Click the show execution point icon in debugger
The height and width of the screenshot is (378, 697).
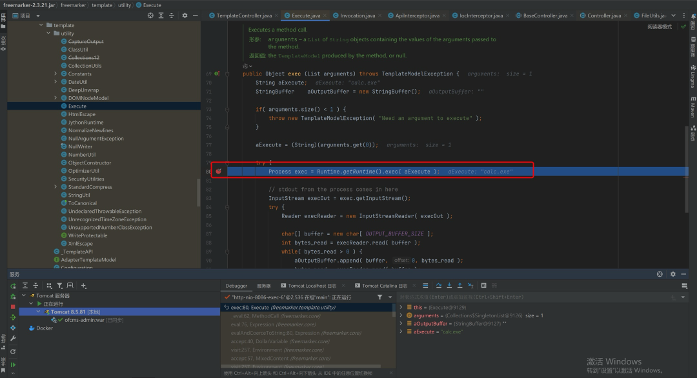[x=425, y=286]
